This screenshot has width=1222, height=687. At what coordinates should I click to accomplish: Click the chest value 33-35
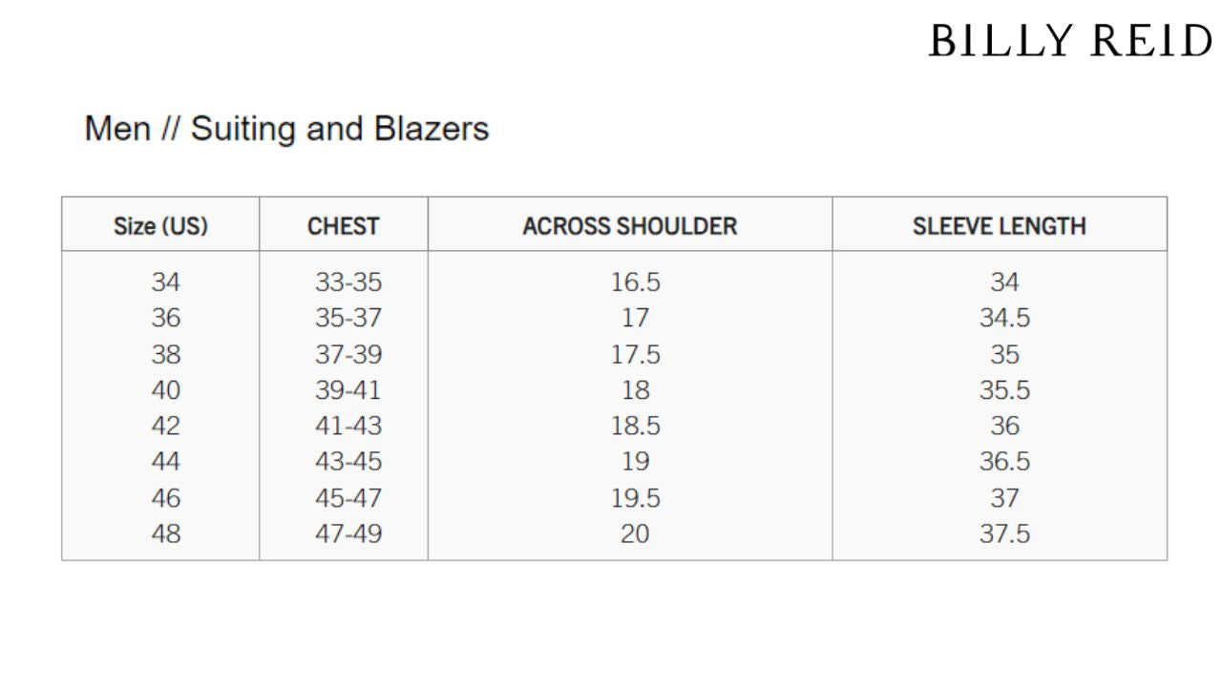(348, 282)
